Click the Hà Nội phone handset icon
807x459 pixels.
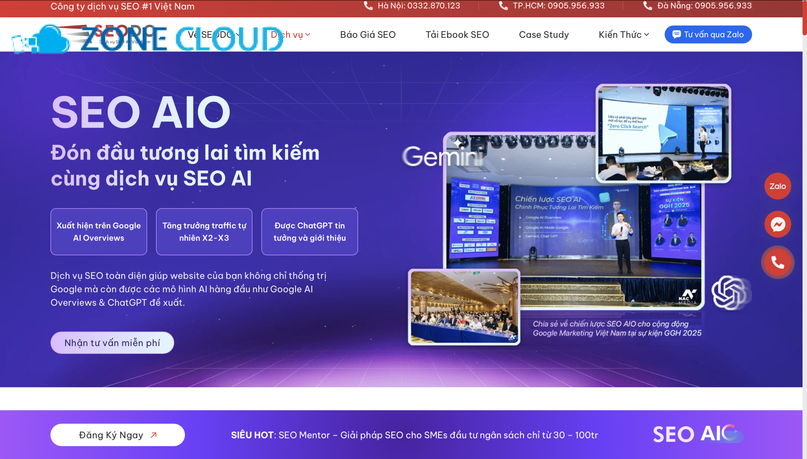click(x=368, y=6)
